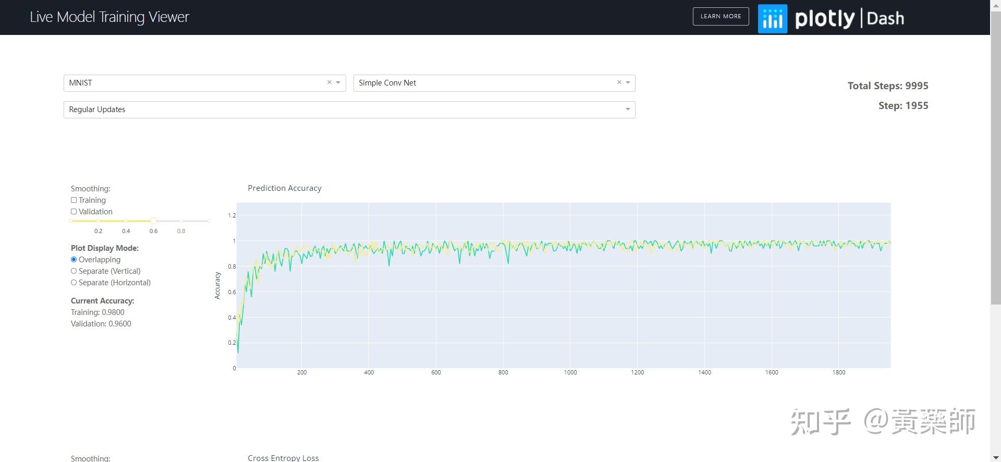Click inside the Prediction Accuracy chart area
The width and height of the screenshot is (1001, 462).
click(x=563, y=285)
